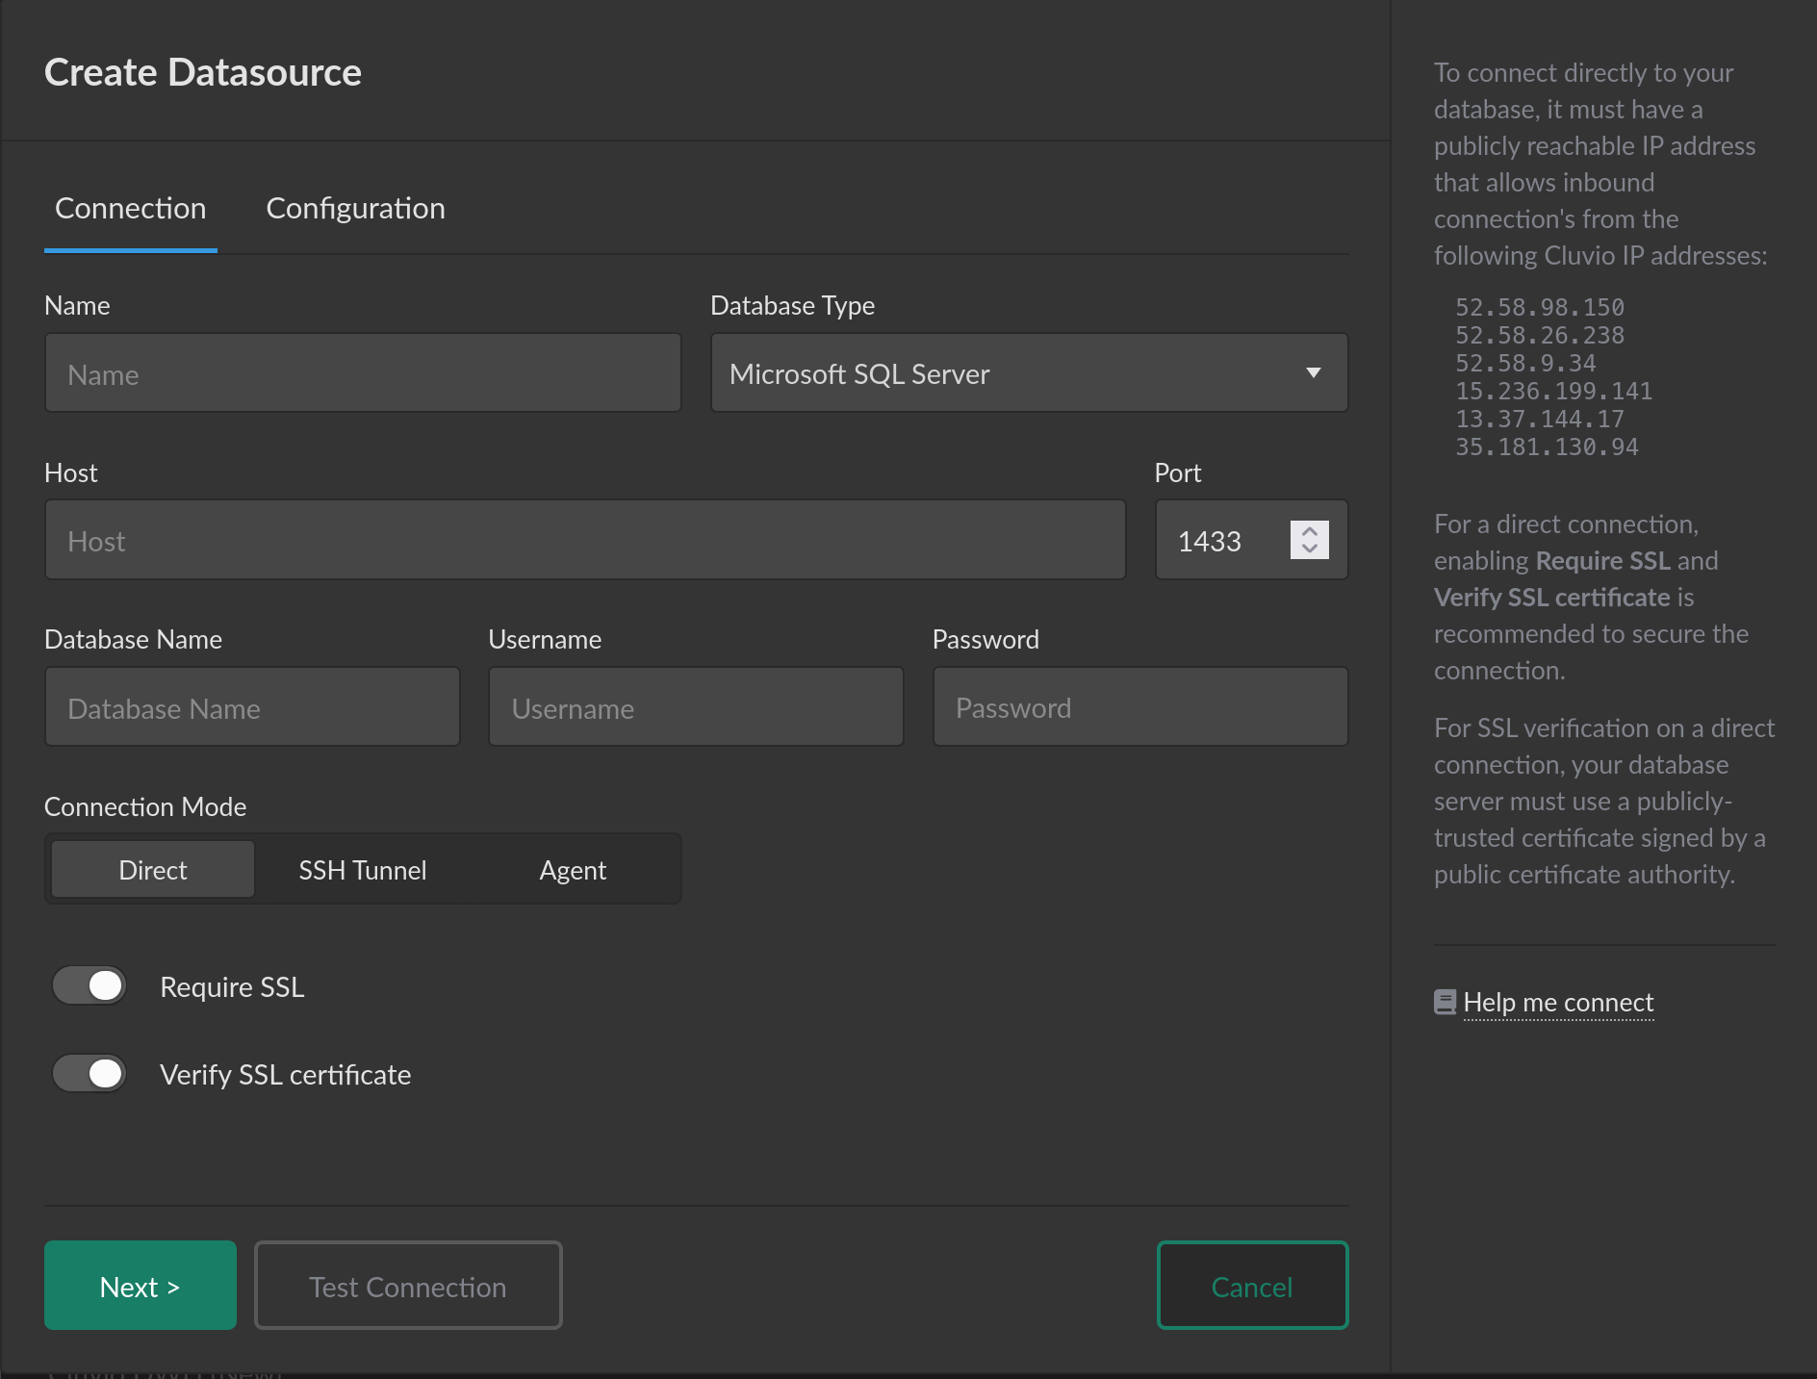Focus the Username input field
Screen dimensions: 1817x1379
pyautogui.click(x=696, y=707)
